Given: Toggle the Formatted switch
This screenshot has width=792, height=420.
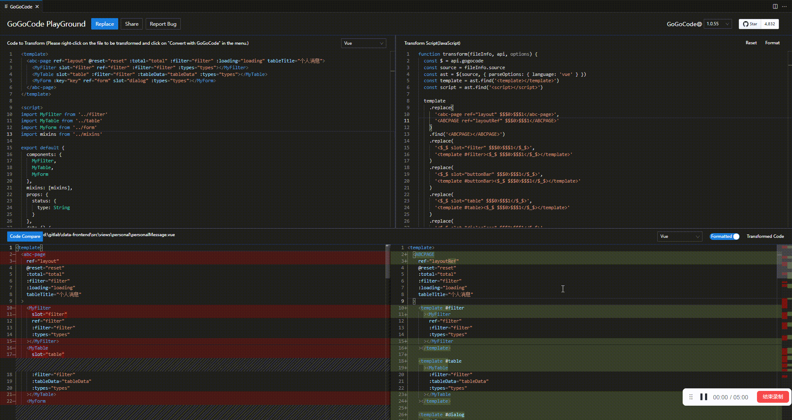Looking at the screenshot, I should (724, 237).
